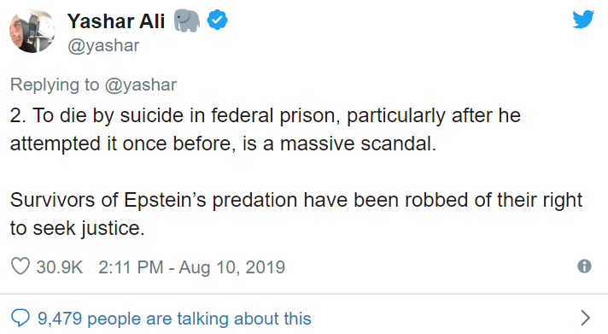Open the Yashar Ali display name
This screenshot has width=608, height=334.
pos(116,21)
